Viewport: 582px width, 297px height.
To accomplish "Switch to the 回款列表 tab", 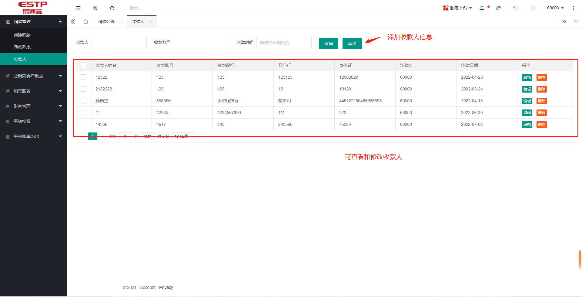I will pos(106,21).
